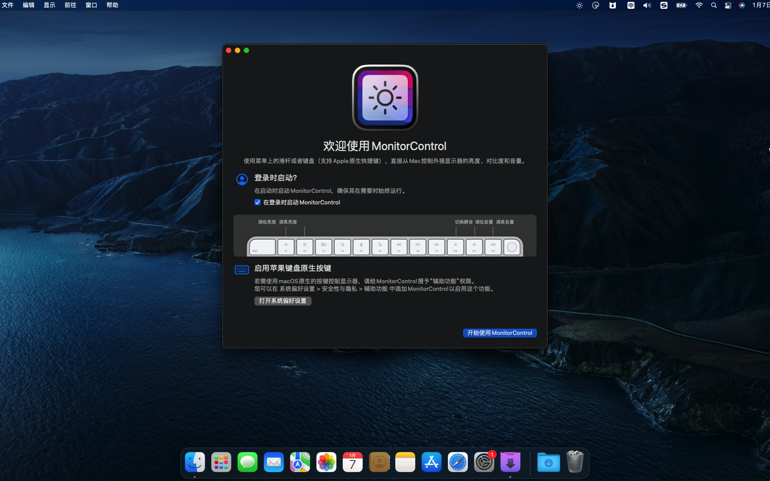Screen dimensions: 770x481
Task: Open the 前往 menu
Action: pyautogui.click(x=70, y=5)
